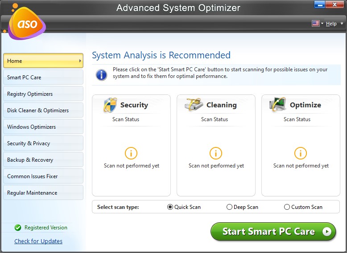
Task: Click the Security scan status warning icon
Action: [131, 153]
